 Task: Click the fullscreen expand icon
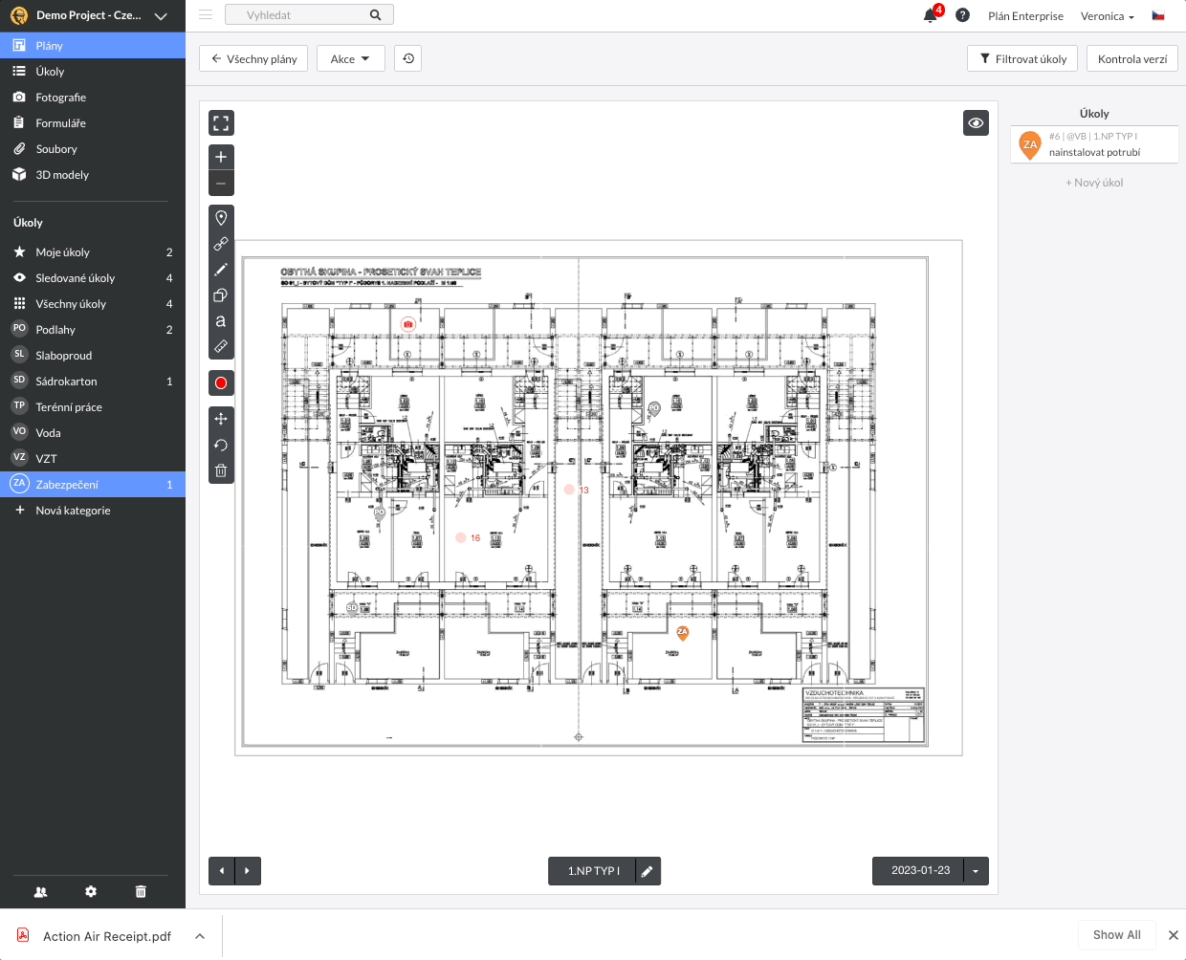click(221, 122)
